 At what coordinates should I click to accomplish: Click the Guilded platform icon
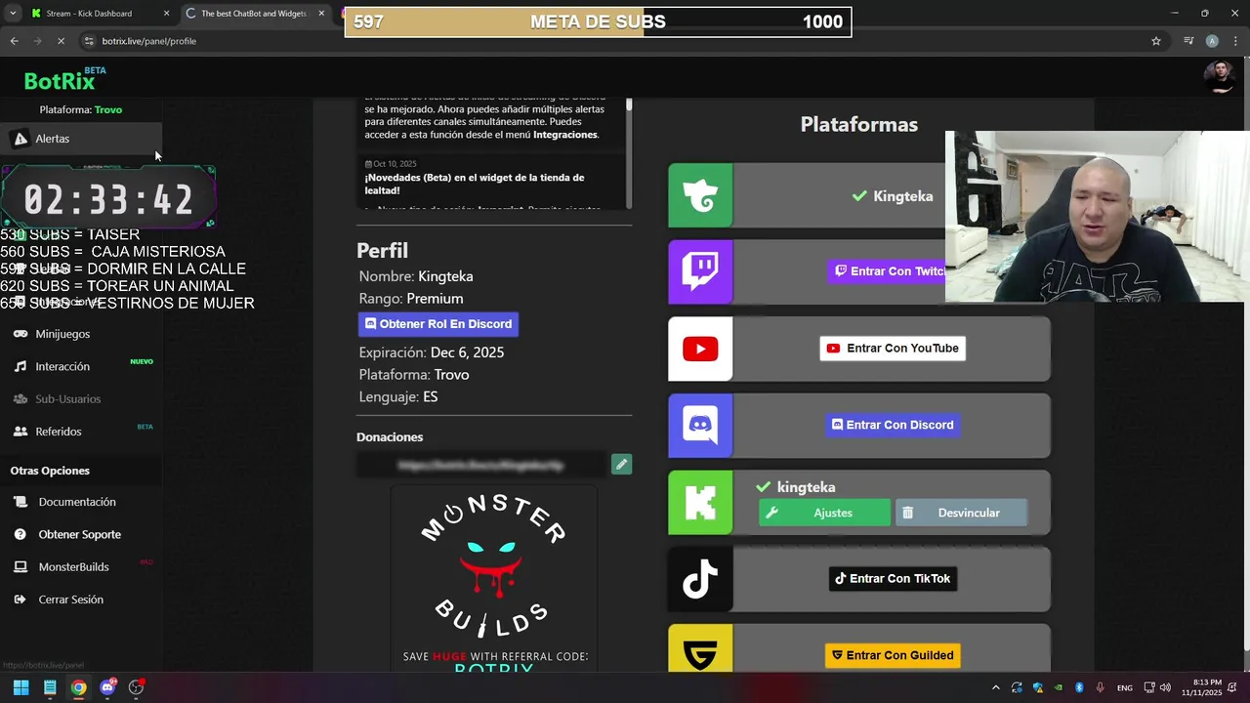(x=700, y=648)
